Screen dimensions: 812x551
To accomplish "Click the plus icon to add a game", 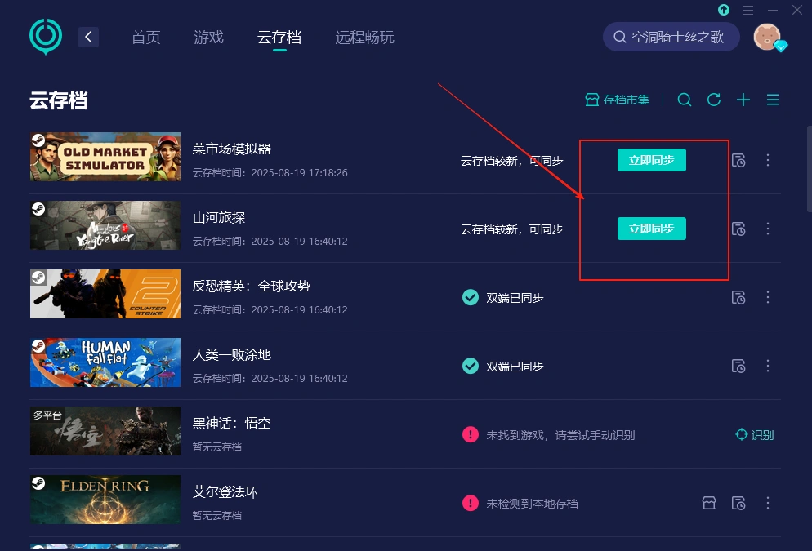I will point(743,100).
